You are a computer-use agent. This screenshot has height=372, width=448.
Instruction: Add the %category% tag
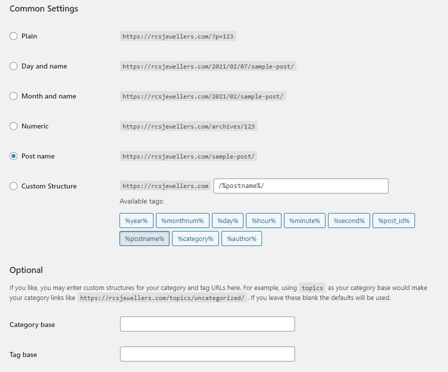click(195, 238)
